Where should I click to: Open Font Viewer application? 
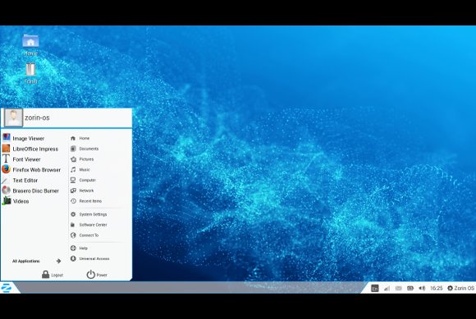21,159
